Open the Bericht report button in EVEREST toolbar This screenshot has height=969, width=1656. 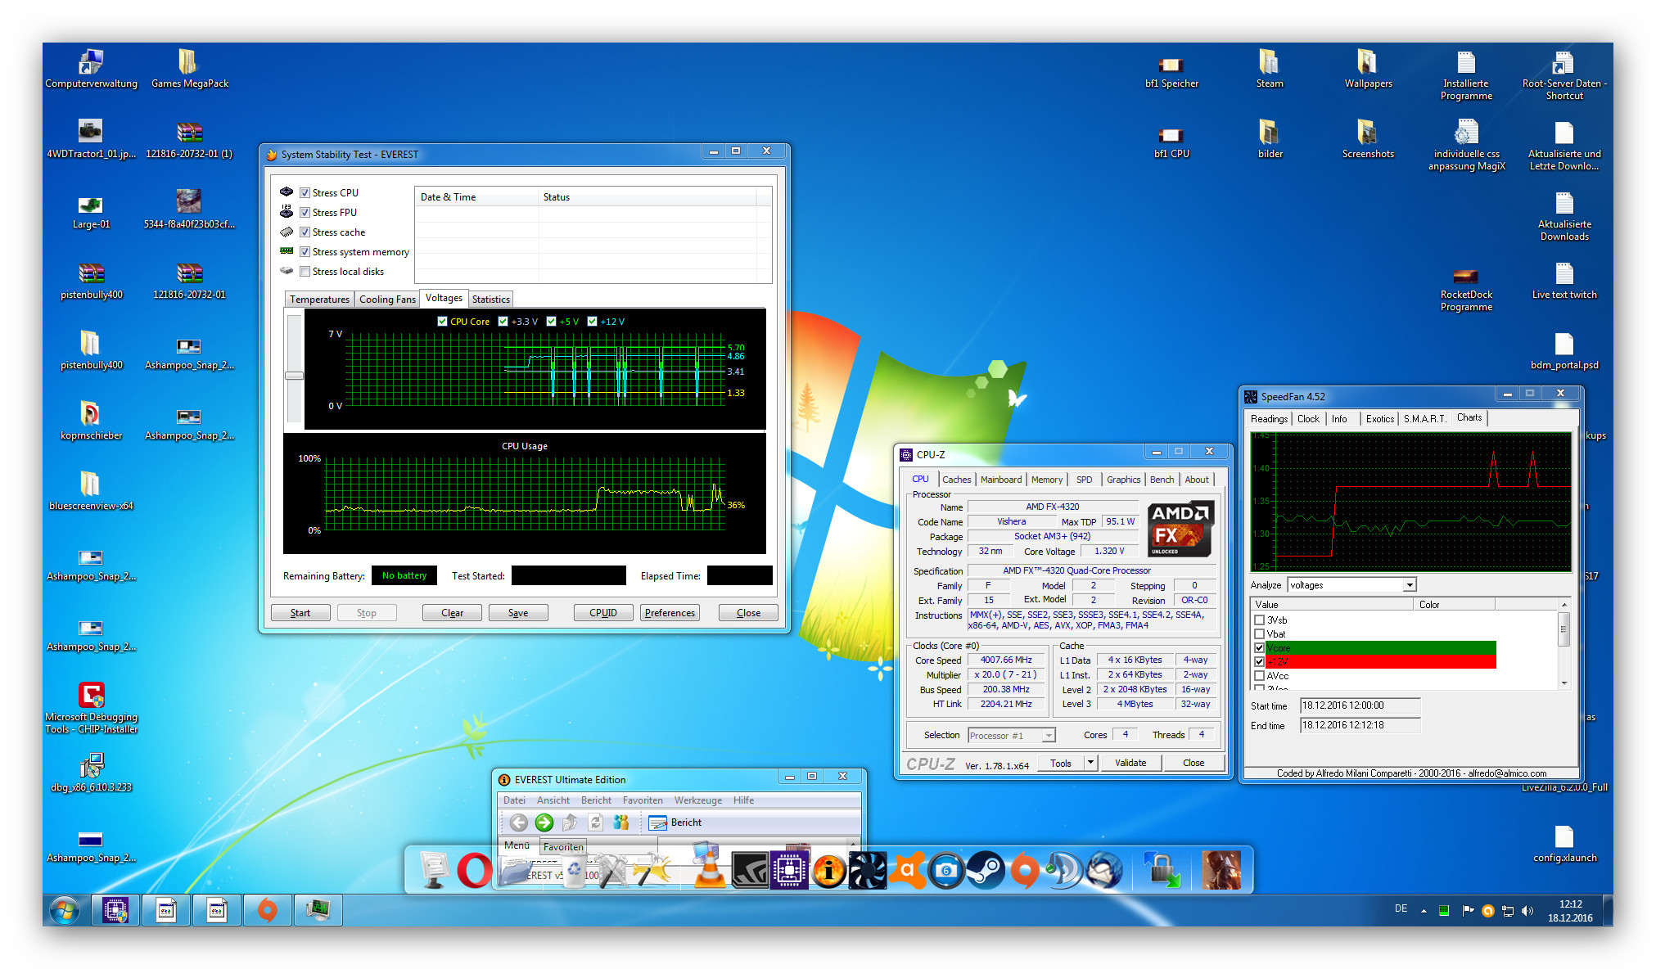coord(675,823)
